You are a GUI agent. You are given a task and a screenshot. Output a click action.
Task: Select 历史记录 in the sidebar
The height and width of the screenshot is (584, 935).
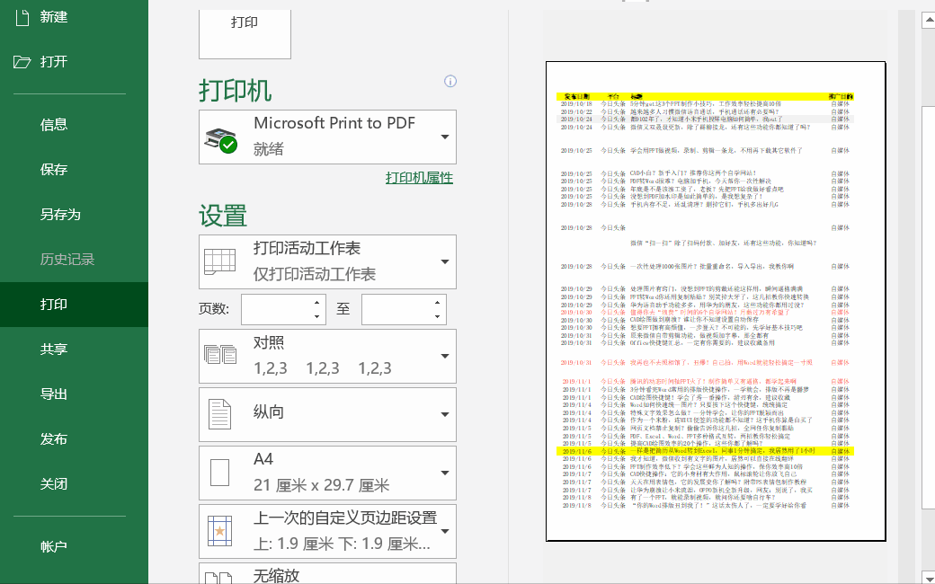pyautogui.click(x=74, y=260)
